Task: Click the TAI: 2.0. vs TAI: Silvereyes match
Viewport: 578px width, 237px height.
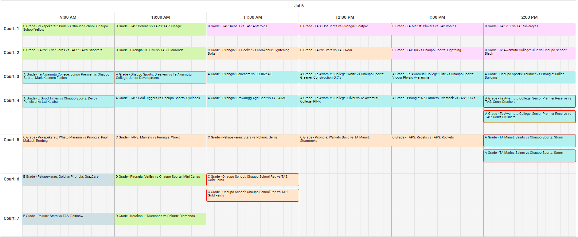Action: (x=529, y=29)
